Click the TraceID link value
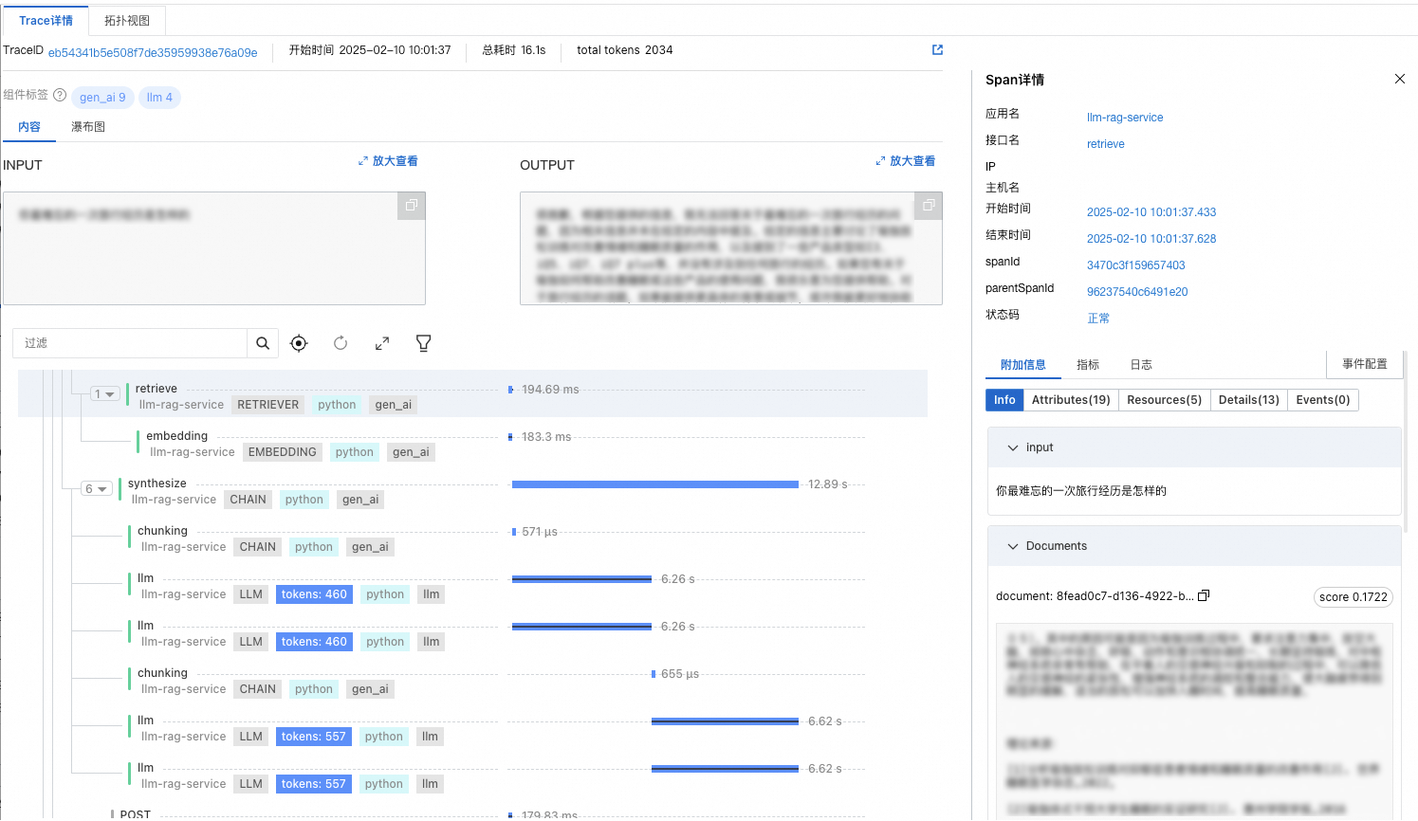 (x=153, y=53)
